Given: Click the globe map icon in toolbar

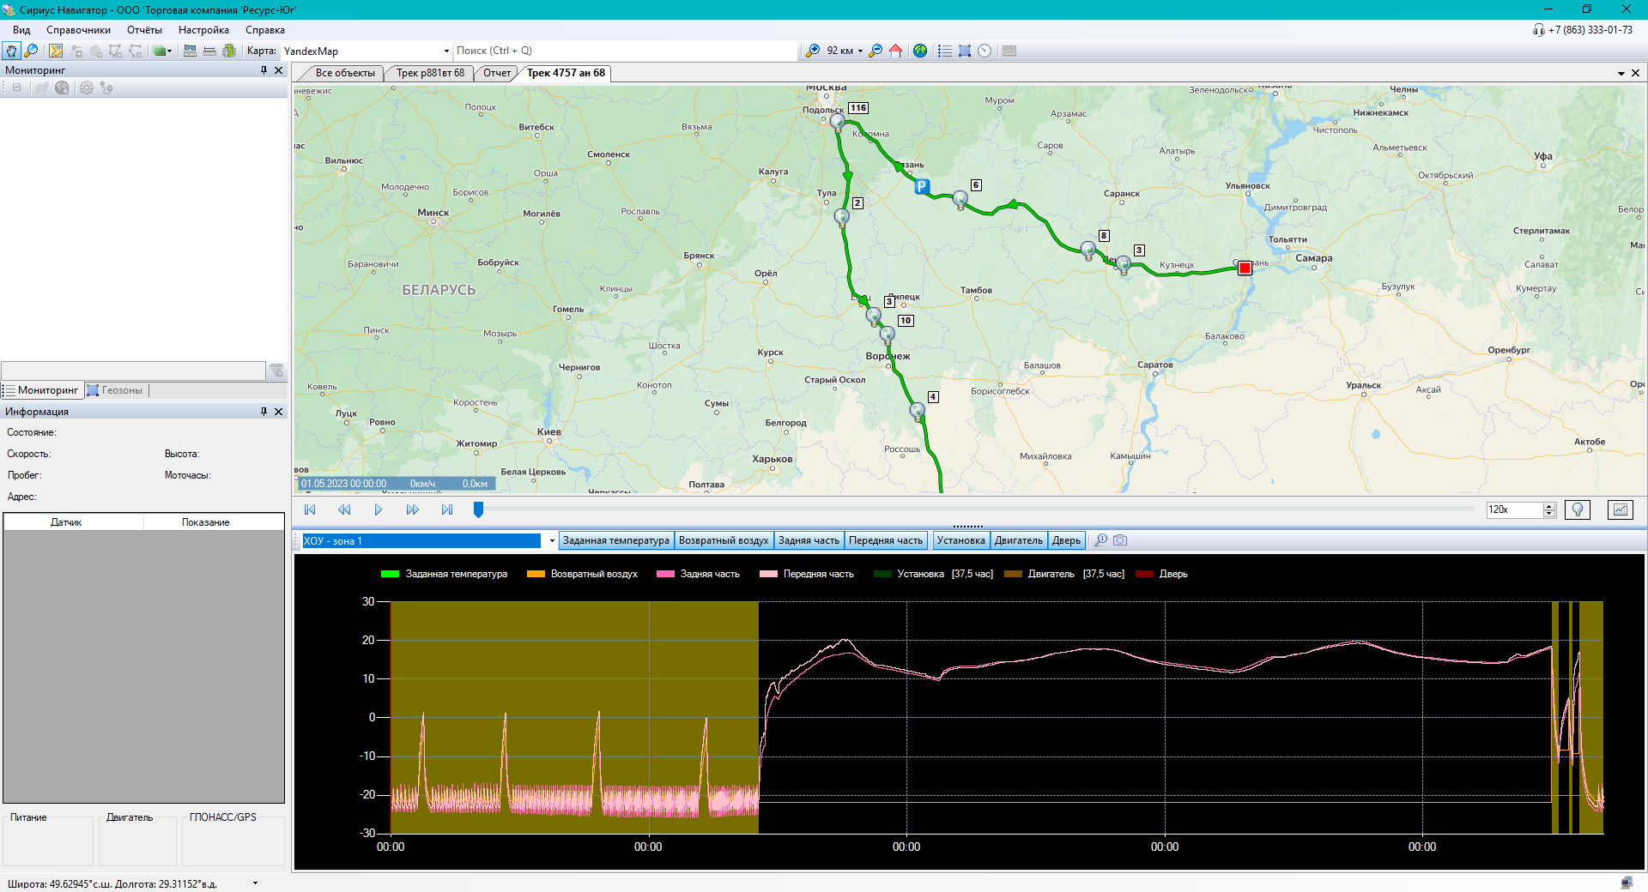Looking at the screenshot, I should coord(920,51).
